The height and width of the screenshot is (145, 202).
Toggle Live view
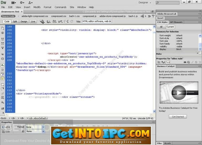point(33,22)
